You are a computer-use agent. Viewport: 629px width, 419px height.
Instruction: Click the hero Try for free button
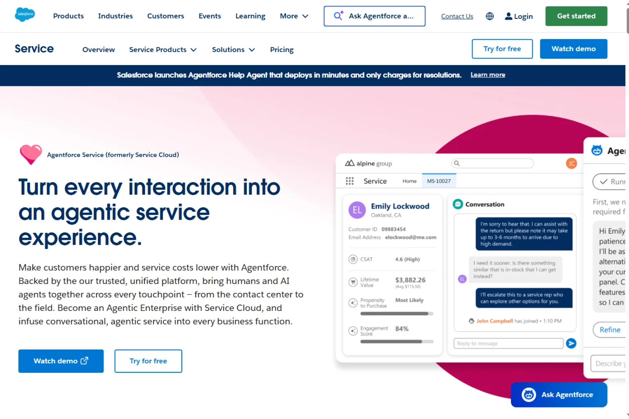(x=148, y=361)
